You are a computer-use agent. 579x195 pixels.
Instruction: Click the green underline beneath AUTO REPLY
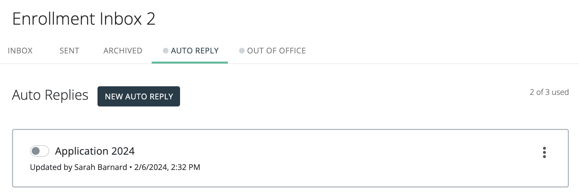tap(190, 62)
